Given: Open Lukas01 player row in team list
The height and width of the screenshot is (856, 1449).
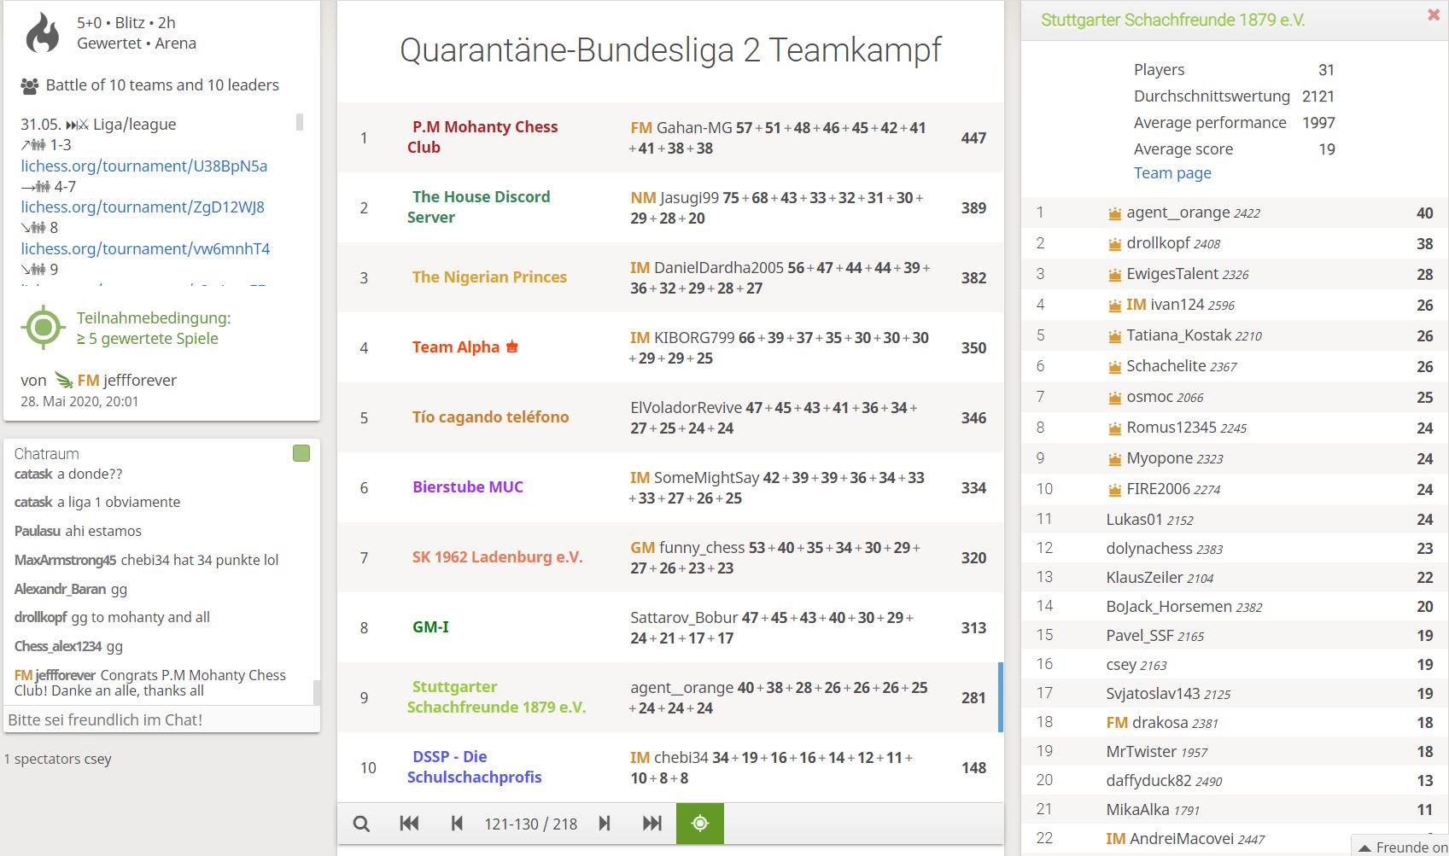Looking at the screenshot, I should (x=1235, y=519).
